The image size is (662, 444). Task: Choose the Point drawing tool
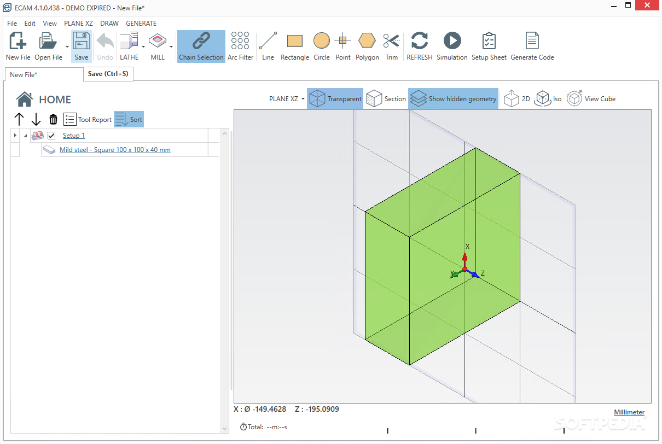click(x=343, y=46)
